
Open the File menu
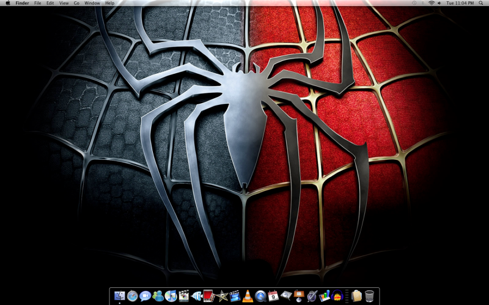click(x=37, y=3)
